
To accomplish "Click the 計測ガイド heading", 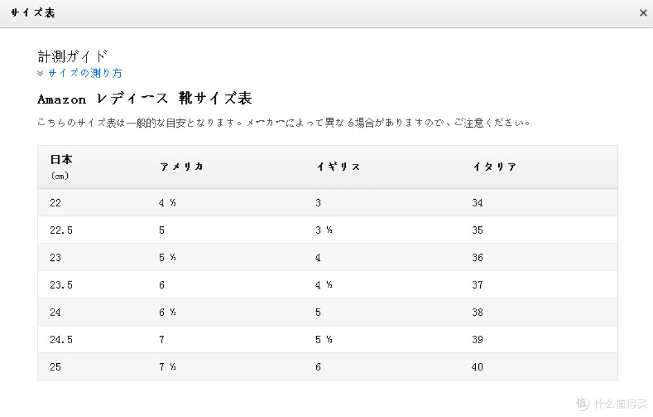I will point(73,56).
